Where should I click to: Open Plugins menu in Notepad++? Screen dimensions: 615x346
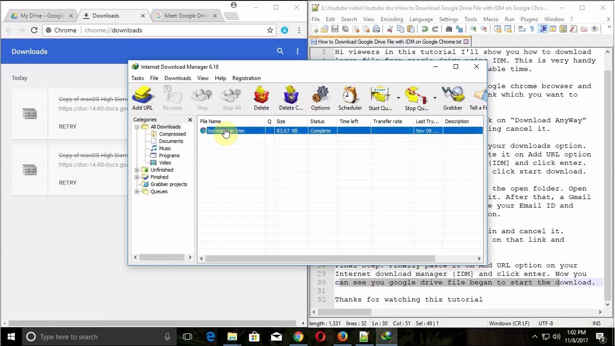pos(529,19)
